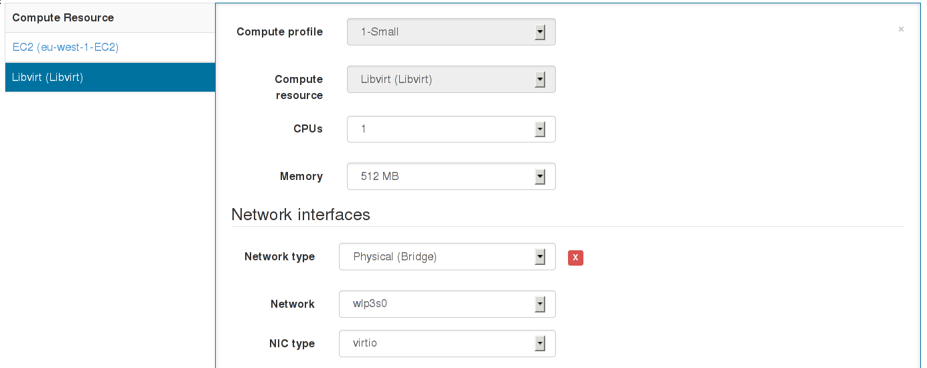Close the compute profile dialog

click(901, 29)
